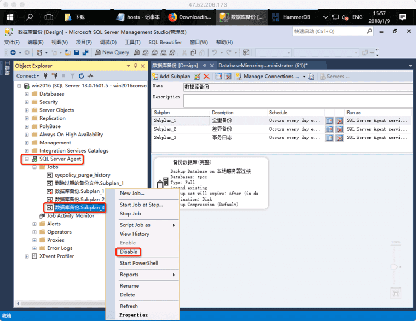Open Database Engine Query icon after New Query
Viewport: 416px width, 321px height.
tap(136, 52)
